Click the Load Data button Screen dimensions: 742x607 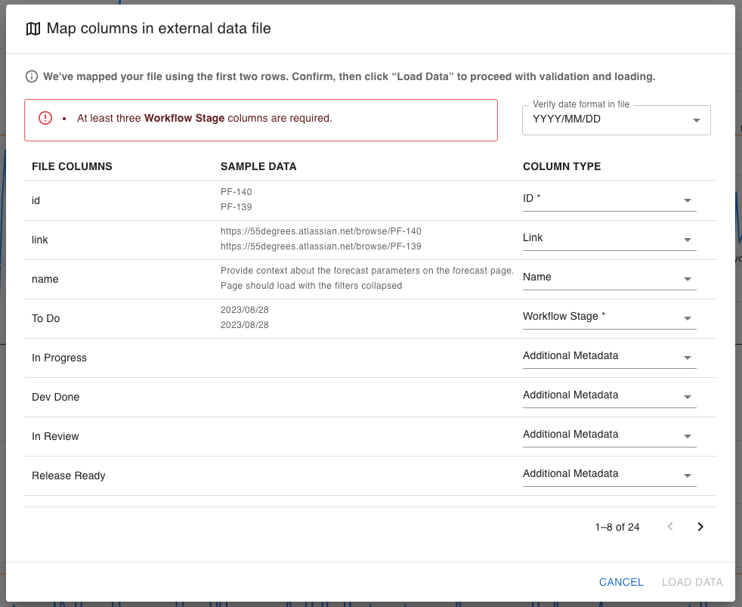click(x=692, y=582)
